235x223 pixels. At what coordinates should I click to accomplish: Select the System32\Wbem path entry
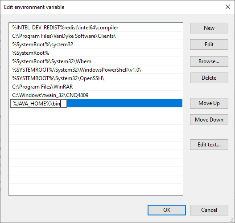point(96,61)
